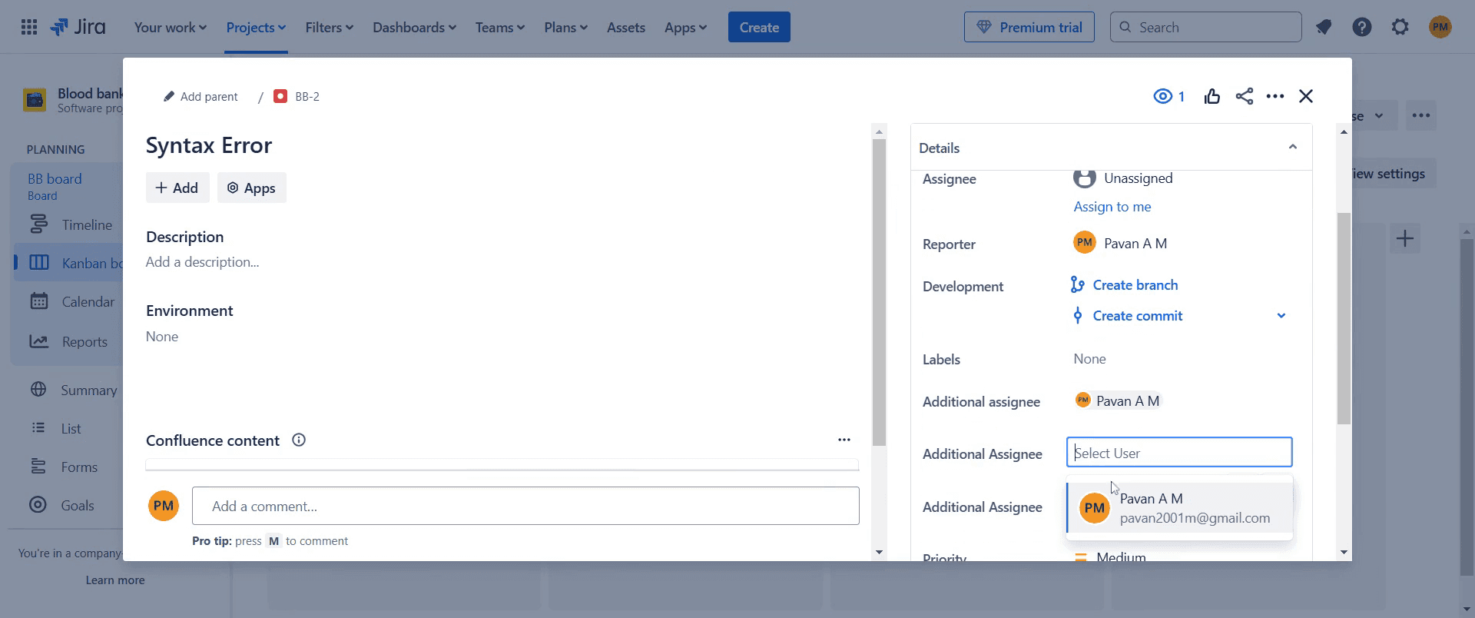Click the plus add column icon on board
Screen dimensions: 1475x618
tap(1405, 238)
